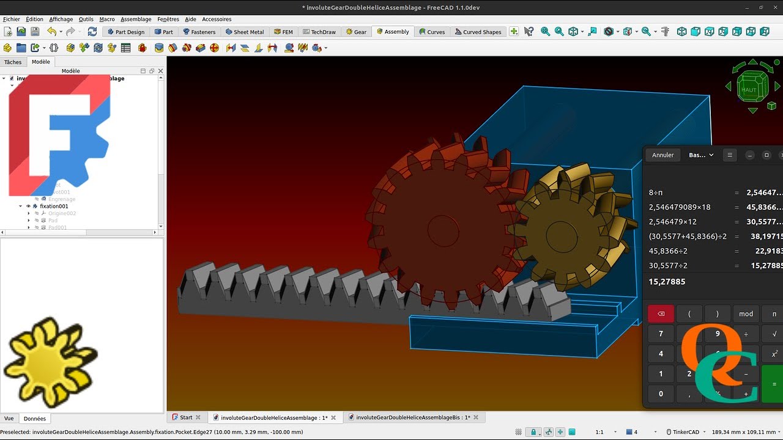Viewport: 783px width, 440px height.
Task: Click the New document icon
Action: click(8, 32)
